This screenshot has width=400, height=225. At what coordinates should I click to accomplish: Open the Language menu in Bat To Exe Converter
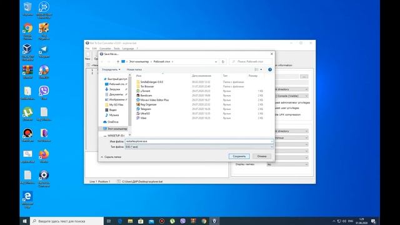(128, 49)
